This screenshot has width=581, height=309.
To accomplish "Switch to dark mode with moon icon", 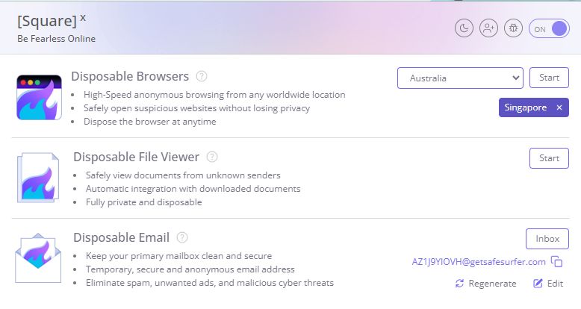I will pyautogui.click(x=464, y=28).
